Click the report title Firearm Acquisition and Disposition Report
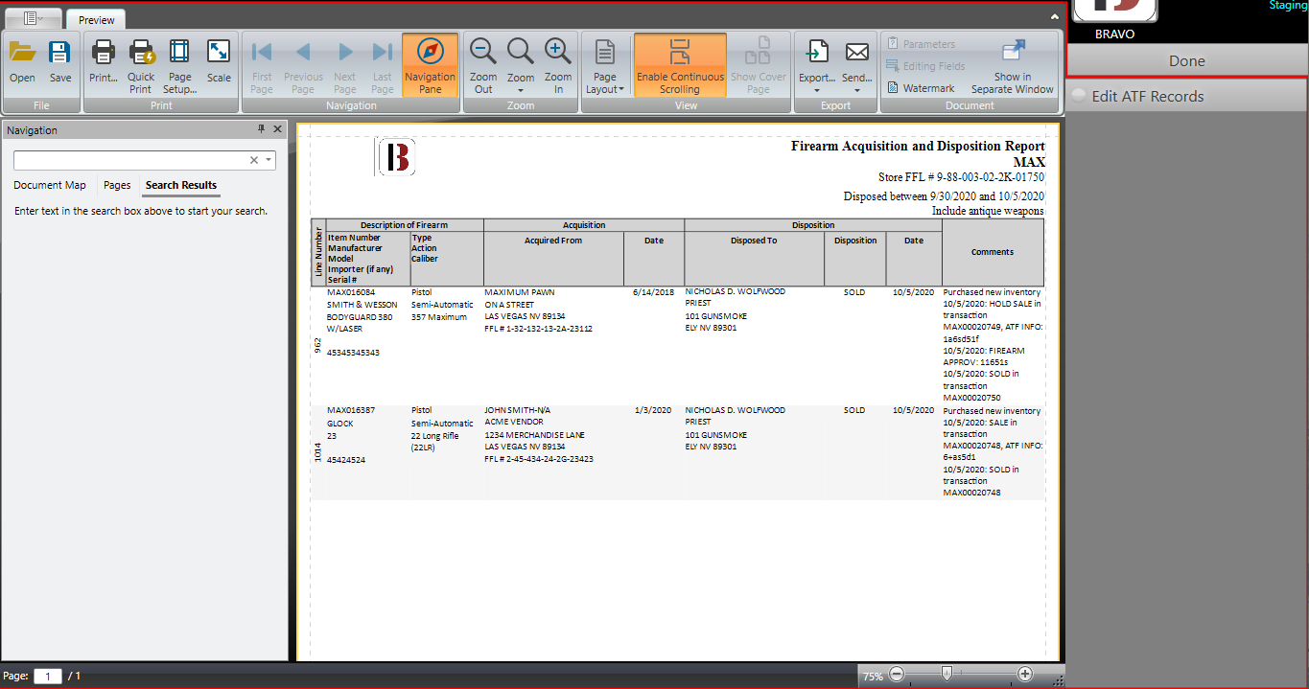 [918, 147]
